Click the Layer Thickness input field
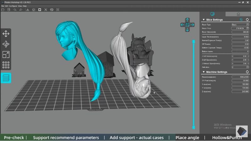The image size is (251, 141). coord(240,37)
